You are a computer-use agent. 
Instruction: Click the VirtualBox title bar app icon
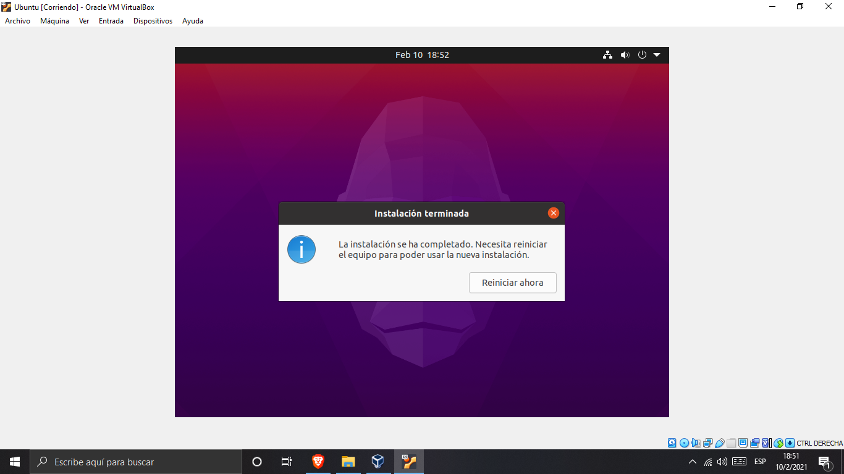click(7, 7)
